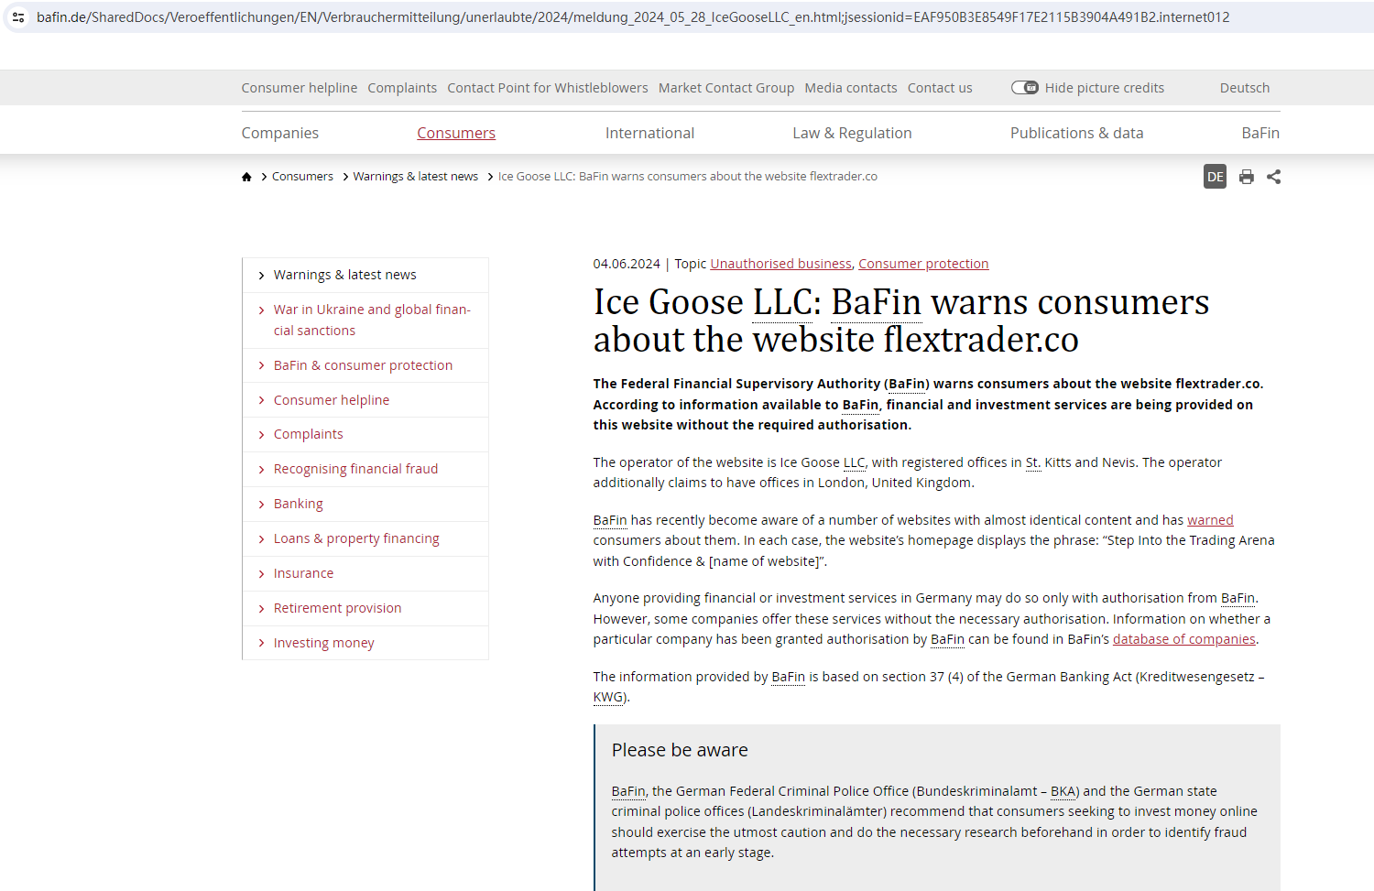Open the Market Contact Group link
This screenshot has height=891, width=1374.
(x=726, y=88)
